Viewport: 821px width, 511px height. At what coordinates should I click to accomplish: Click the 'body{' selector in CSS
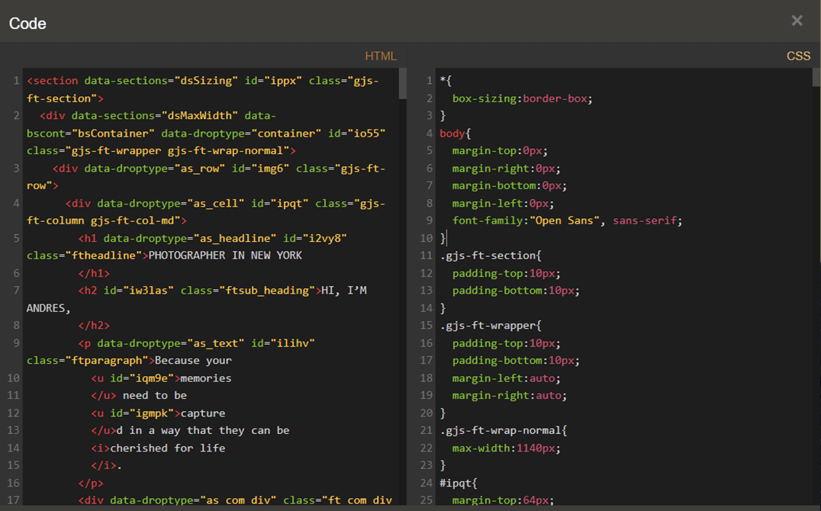[455, 133]
